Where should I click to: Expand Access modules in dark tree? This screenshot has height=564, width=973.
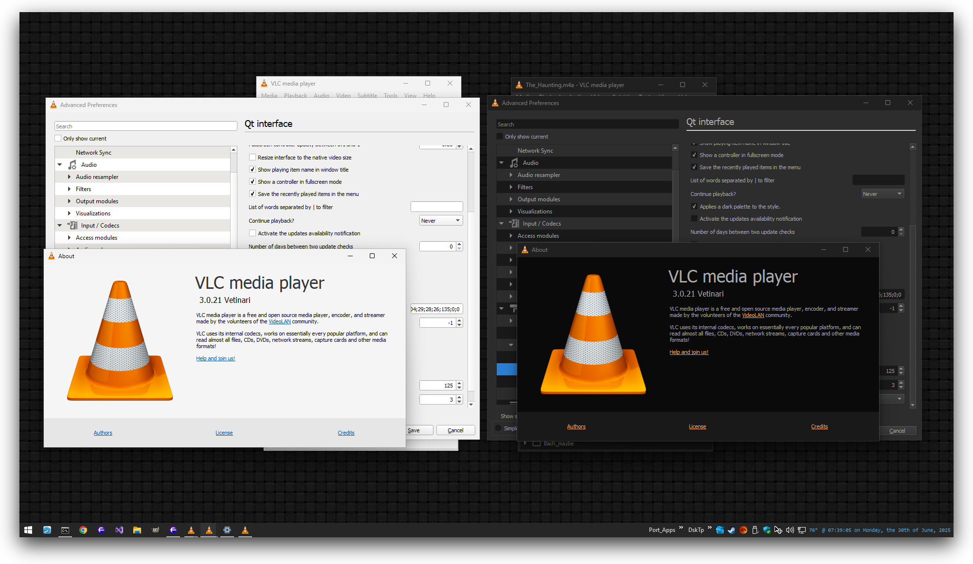[511, 236]
